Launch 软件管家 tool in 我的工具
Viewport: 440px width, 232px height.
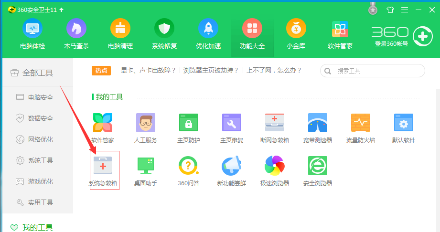pyautogui.click(x=103, y=128)
